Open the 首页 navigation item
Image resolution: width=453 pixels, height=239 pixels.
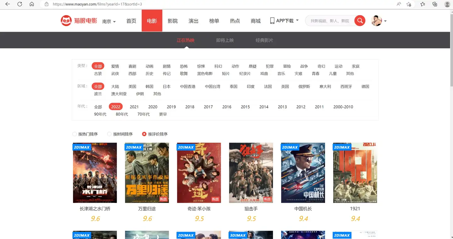131,21
